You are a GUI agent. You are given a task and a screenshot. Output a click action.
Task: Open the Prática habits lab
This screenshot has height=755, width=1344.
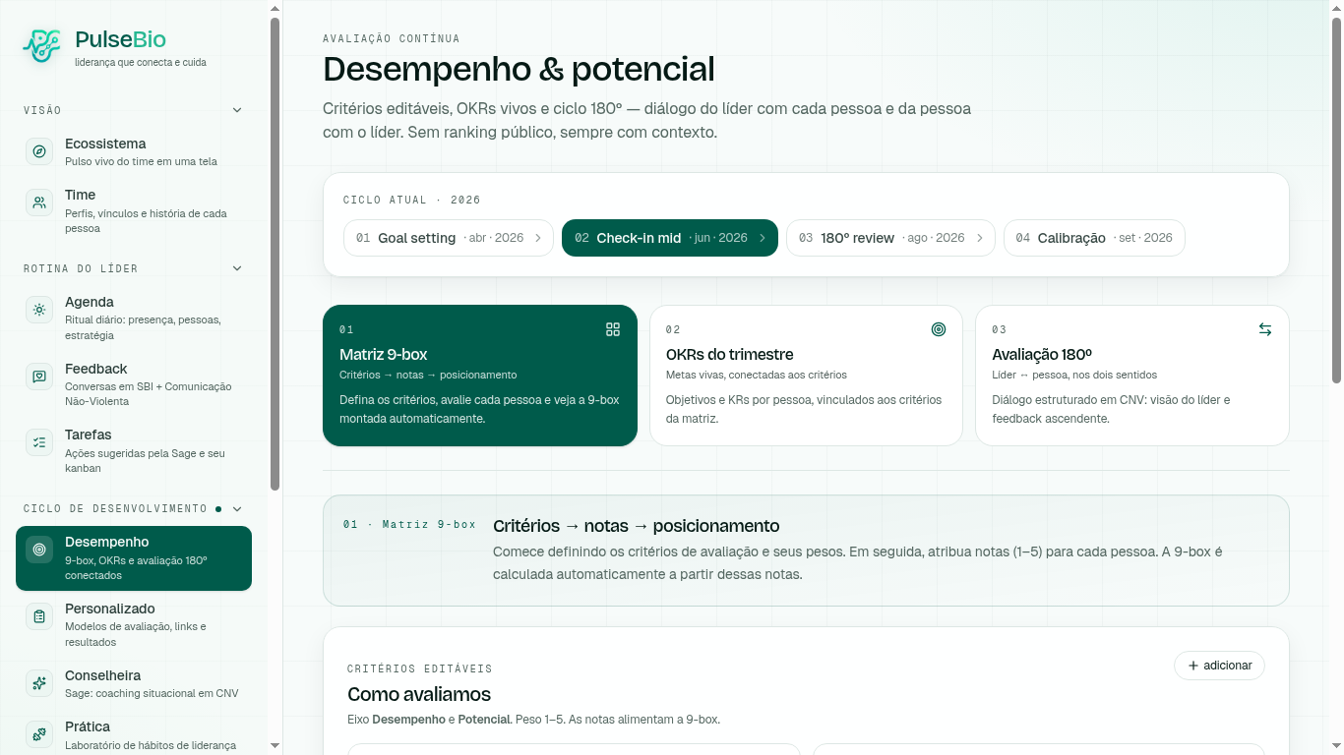point(134,734)
